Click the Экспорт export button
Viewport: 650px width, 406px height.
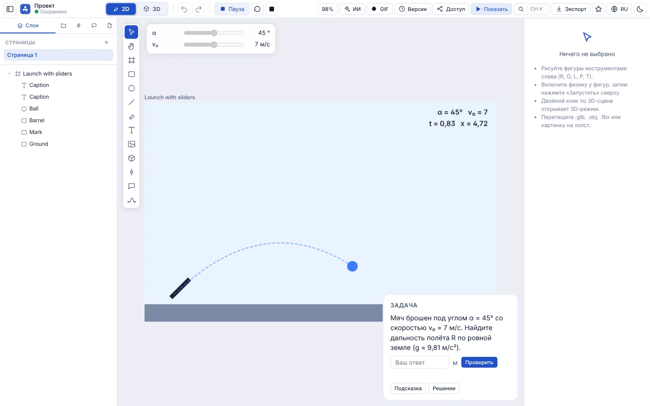click(571, 9)
